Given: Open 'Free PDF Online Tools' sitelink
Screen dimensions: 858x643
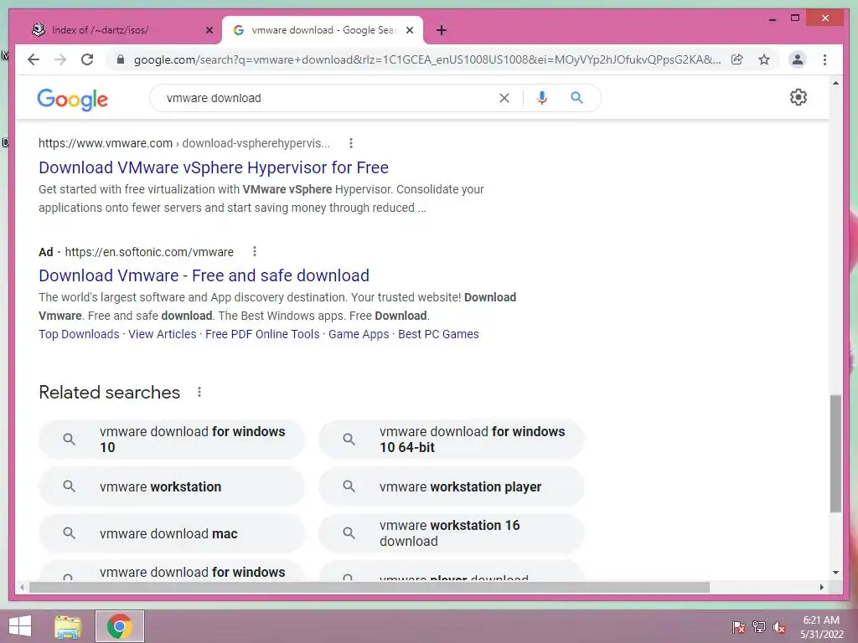Looking at the screenshot, I should (262, 334).
